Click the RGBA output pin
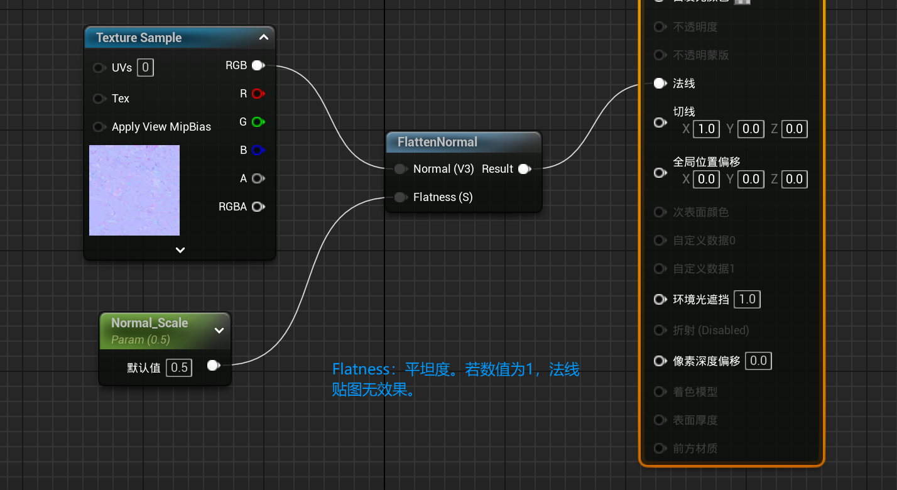 tap(258, 207)
